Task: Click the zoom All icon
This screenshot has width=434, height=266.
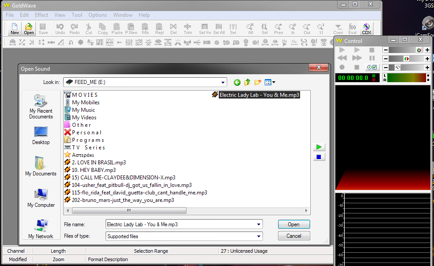Action: tap(251, 29)
